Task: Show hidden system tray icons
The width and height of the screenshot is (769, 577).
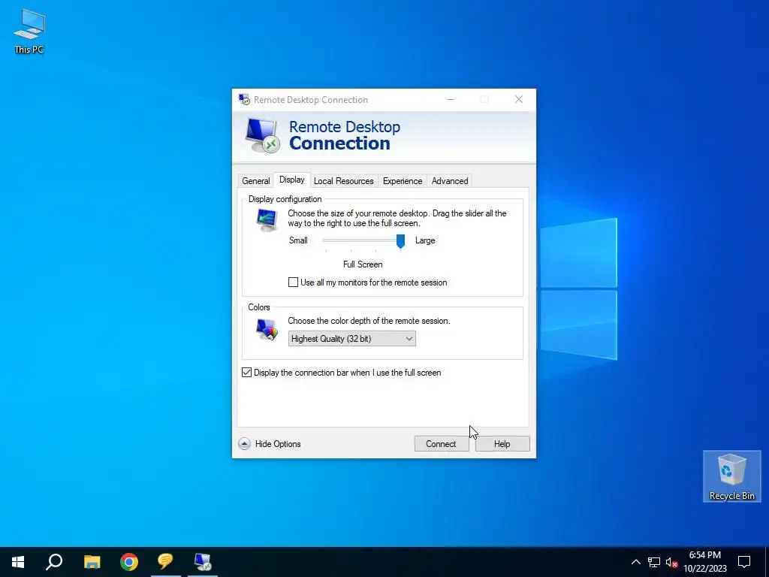Action: click(x=635, y=562)
